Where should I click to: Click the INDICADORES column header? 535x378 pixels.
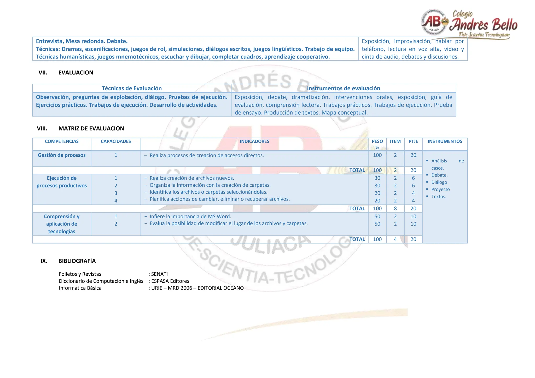click(x=254, y=141)
